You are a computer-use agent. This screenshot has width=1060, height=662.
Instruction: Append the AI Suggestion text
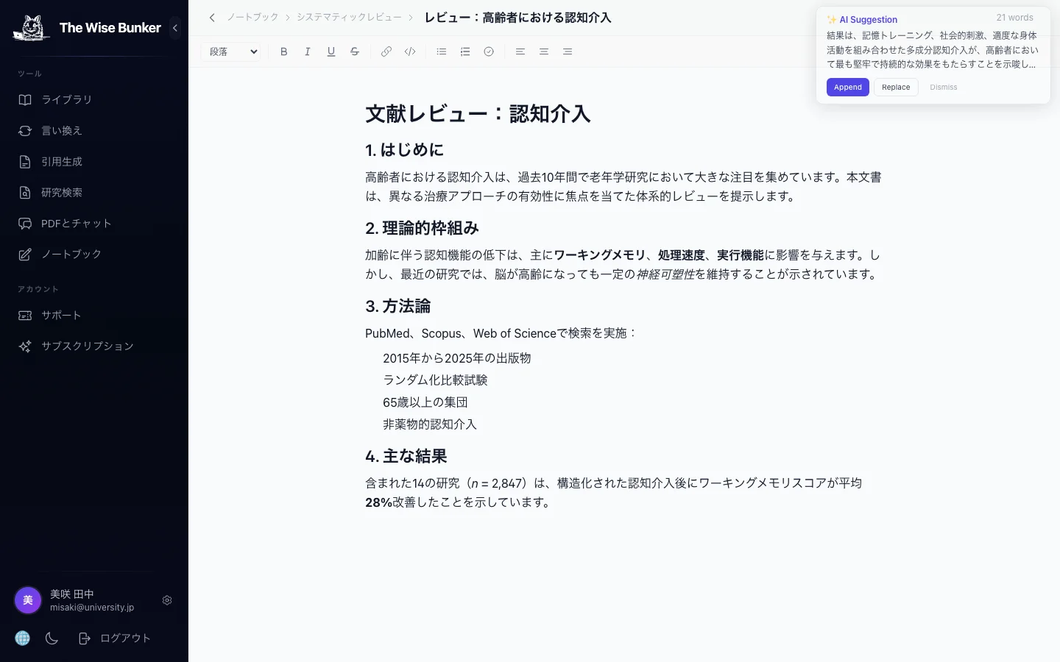pyautogui.click(x=848, y=87)
